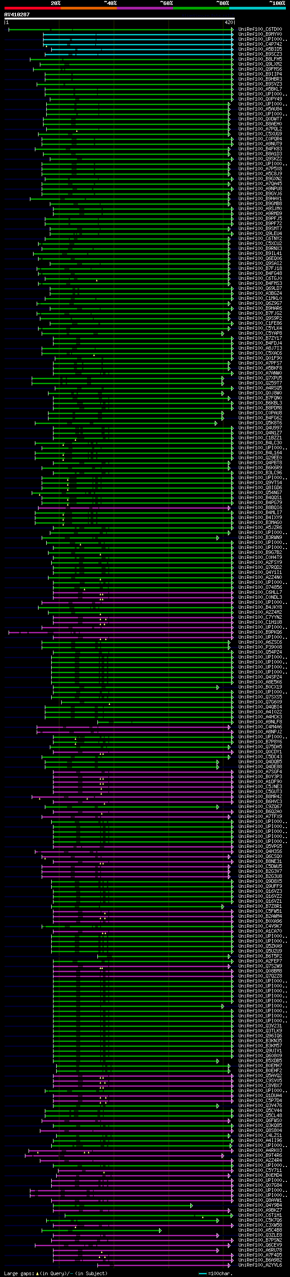
Task: Select the UniRef100_B7FJ18 label
Action: [260, 268]
